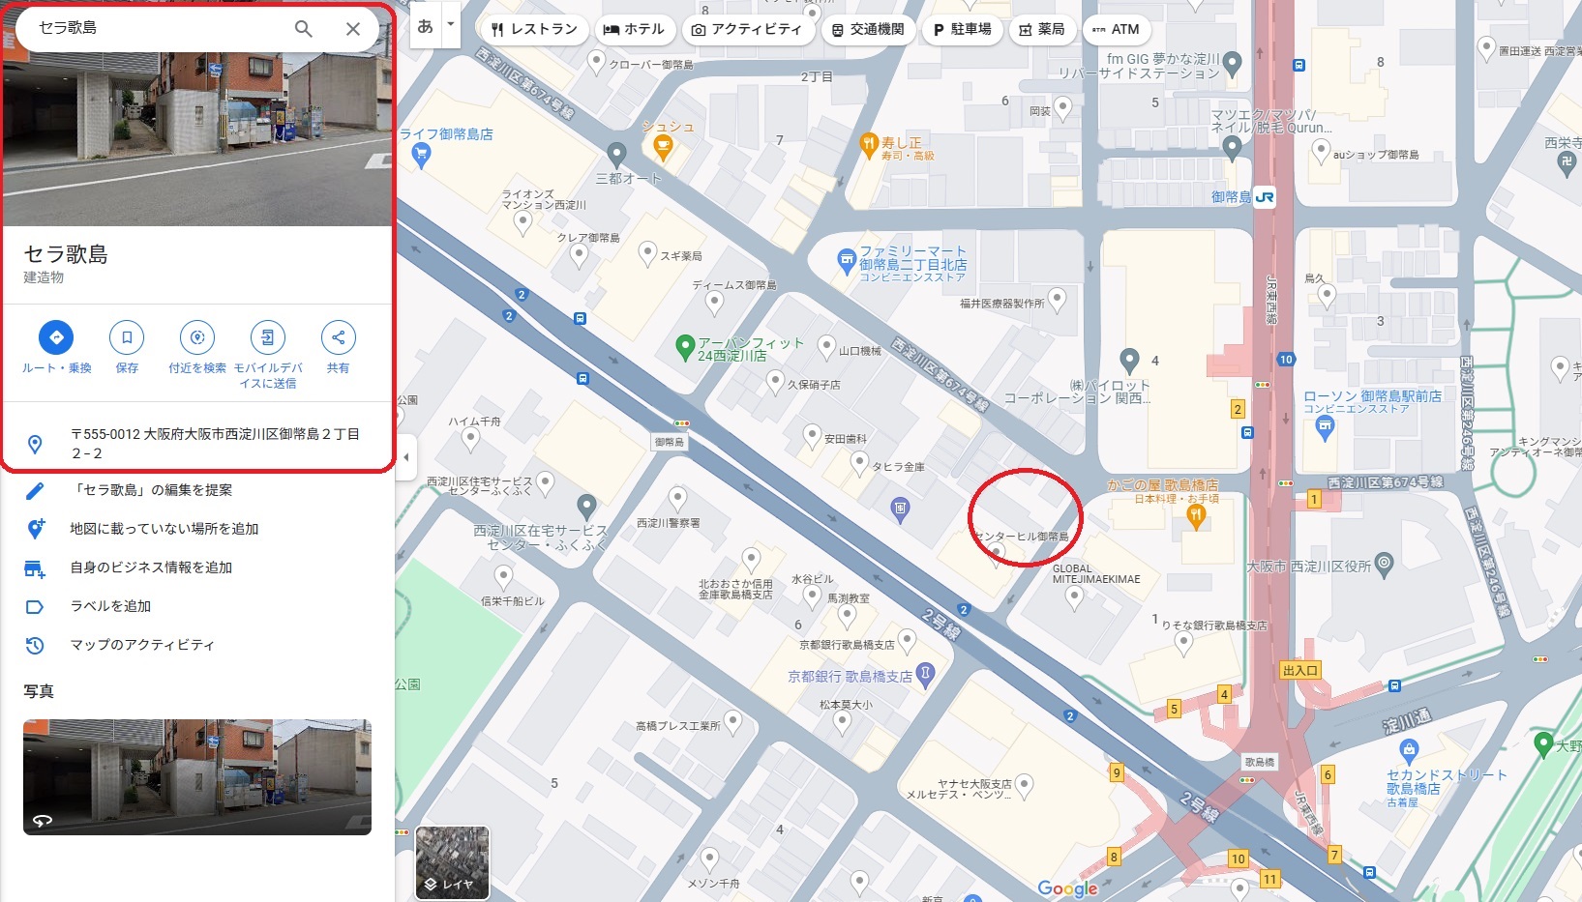Screen dimensions: 1582x902
Task: Click the JR 御幣島 station icon
Action: (x=1264, y=197)
